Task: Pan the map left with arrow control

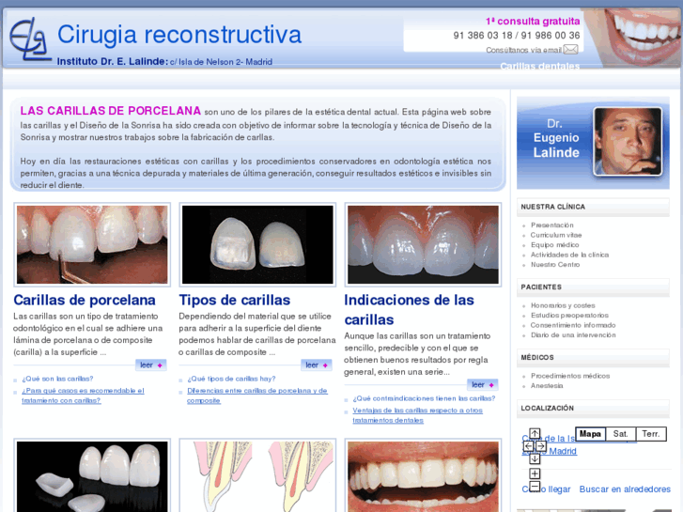Action: [x=528, y=446]
